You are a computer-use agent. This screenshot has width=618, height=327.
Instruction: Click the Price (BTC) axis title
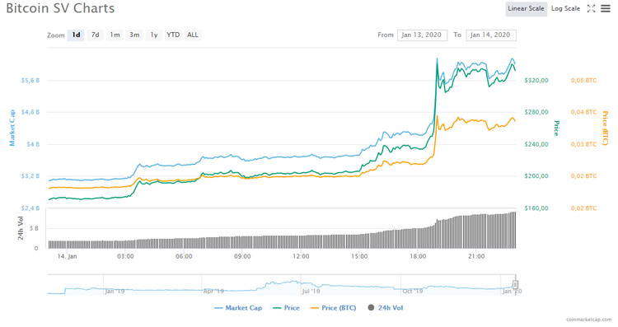(606, 128)
